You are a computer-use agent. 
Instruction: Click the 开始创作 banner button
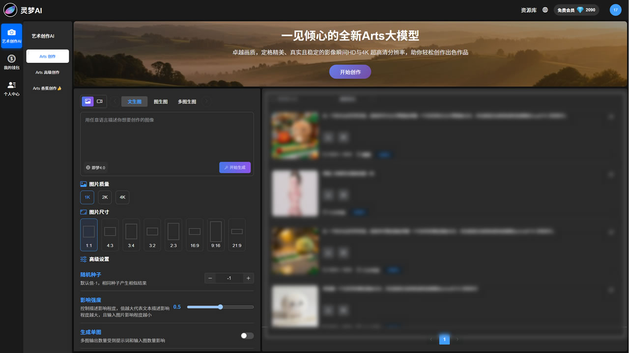[x=350, y=72]
